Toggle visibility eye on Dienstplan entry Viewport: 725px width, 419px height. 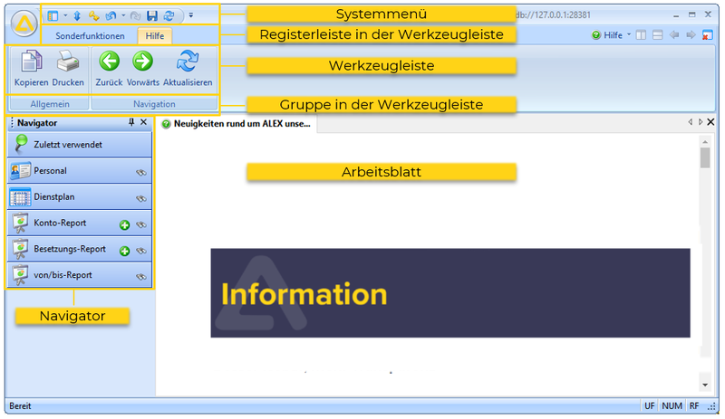coord(141,198)
